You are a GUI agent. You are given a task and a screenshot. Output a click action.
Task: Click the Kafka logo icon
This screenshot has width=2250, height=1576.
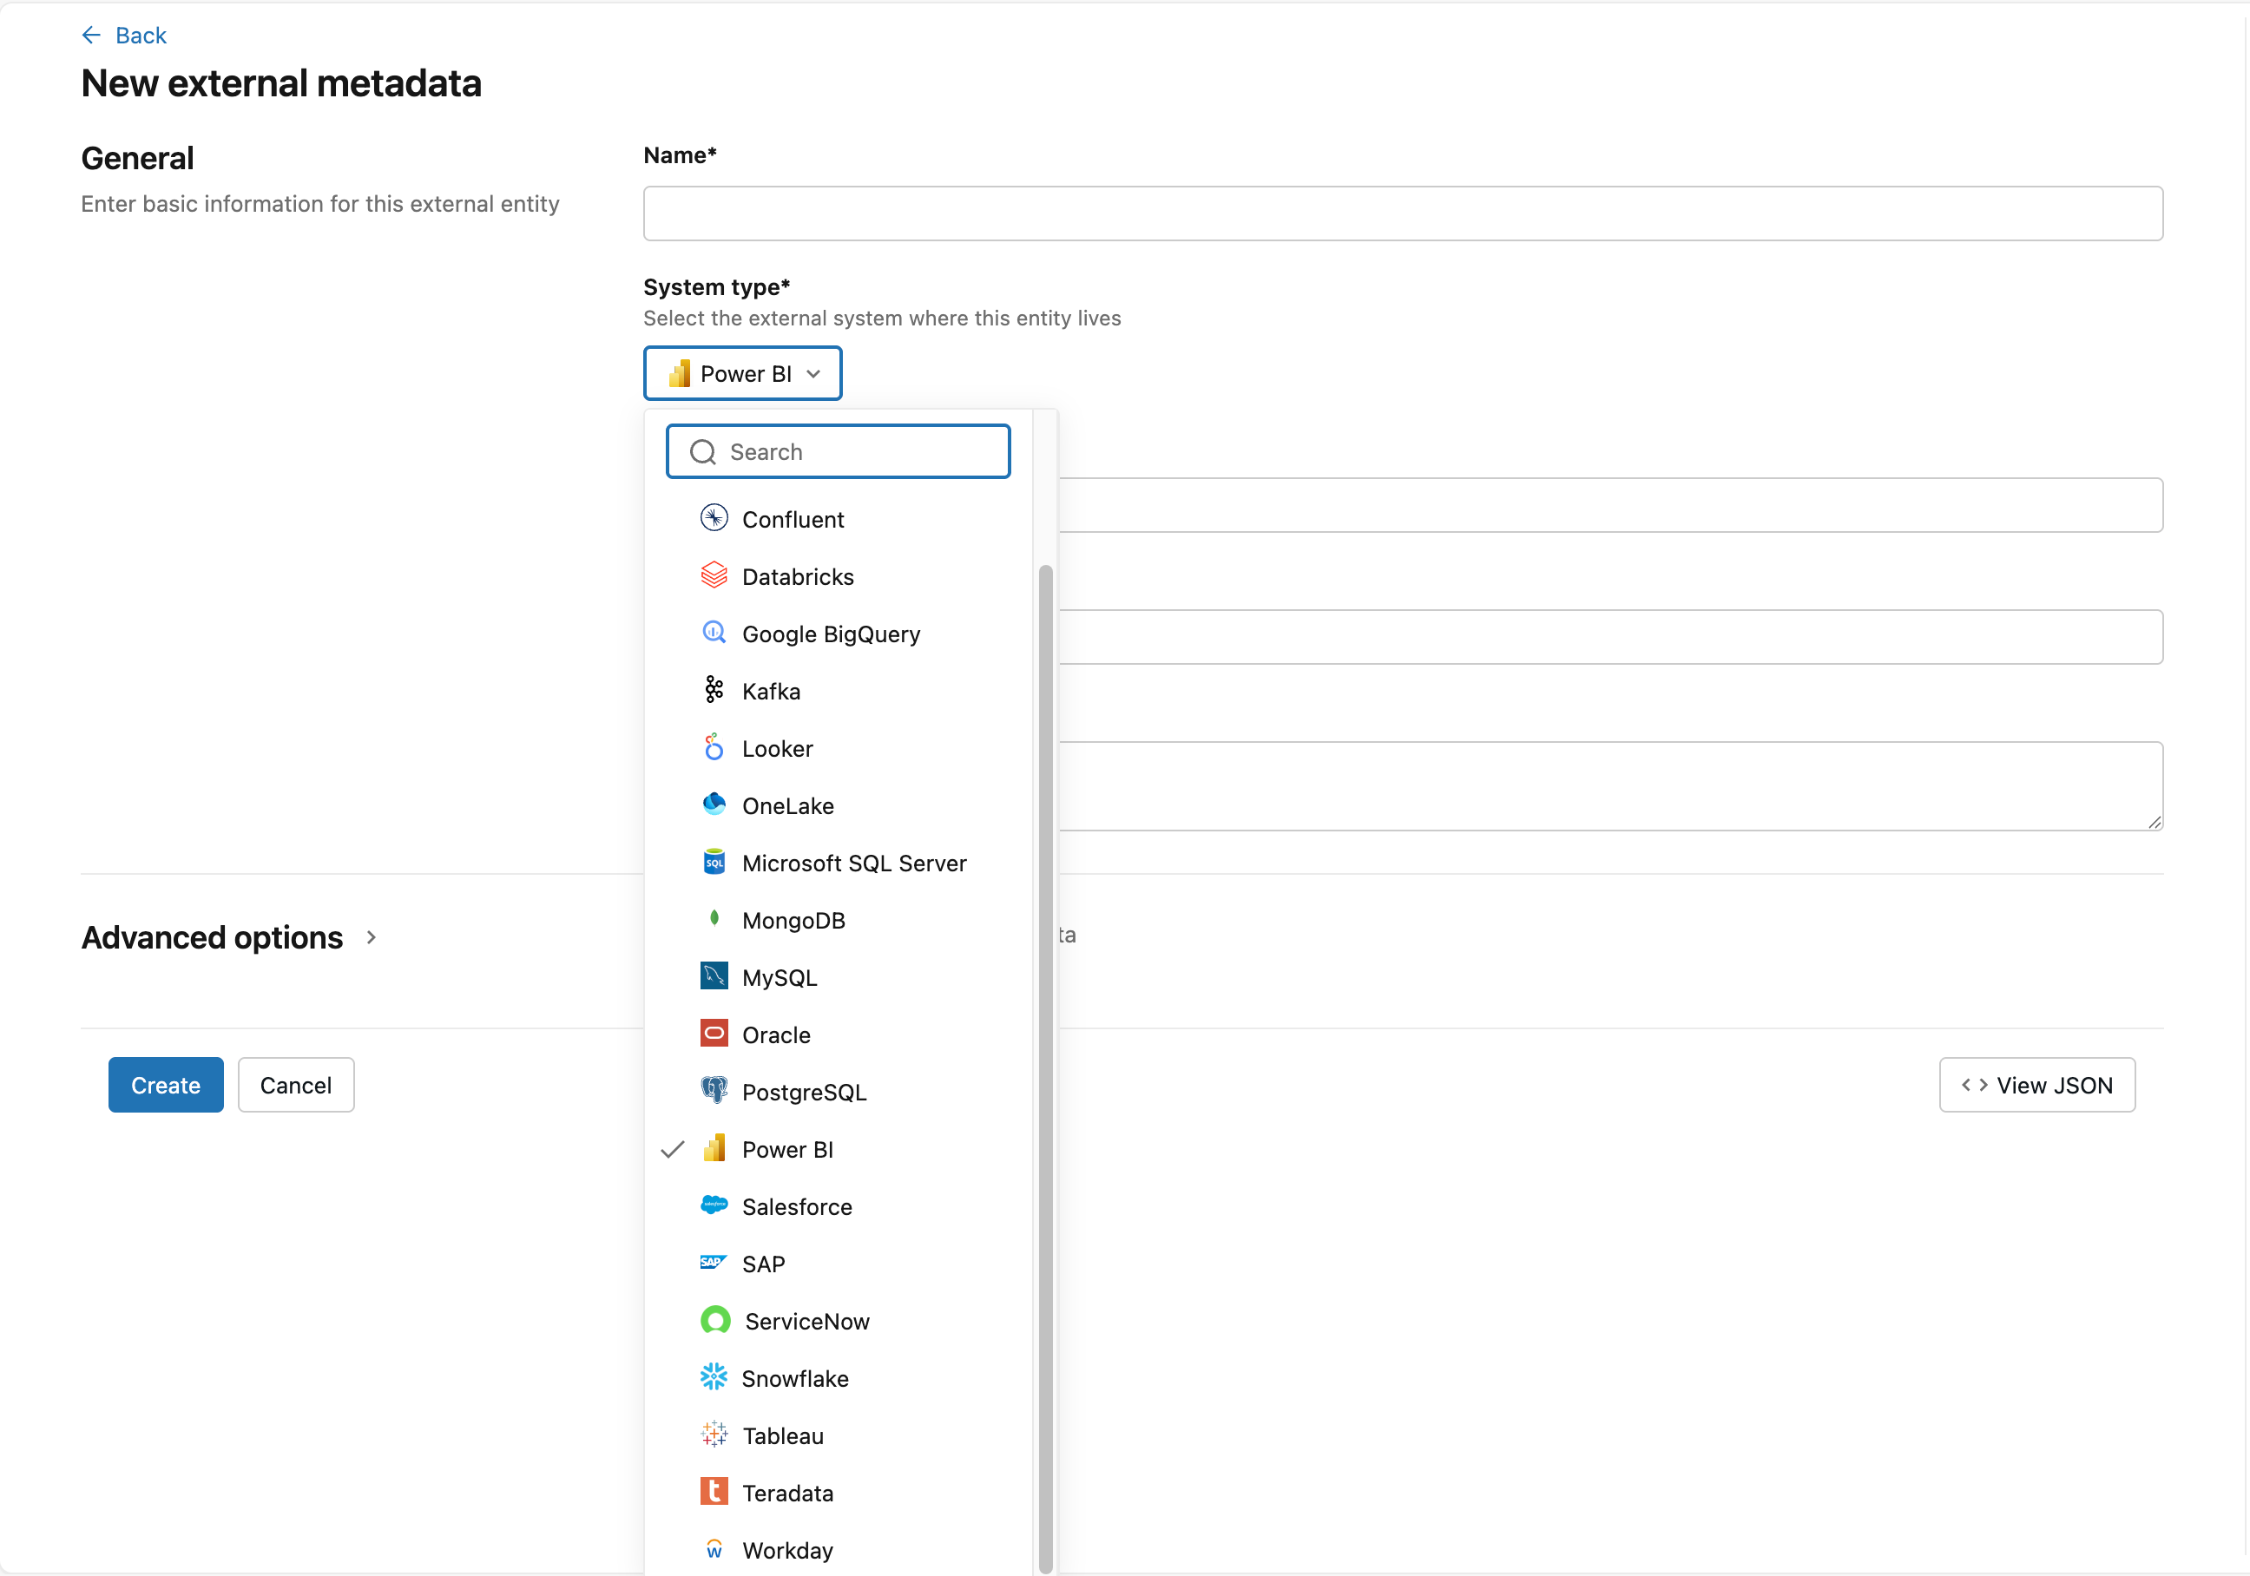tap(714, 691)
